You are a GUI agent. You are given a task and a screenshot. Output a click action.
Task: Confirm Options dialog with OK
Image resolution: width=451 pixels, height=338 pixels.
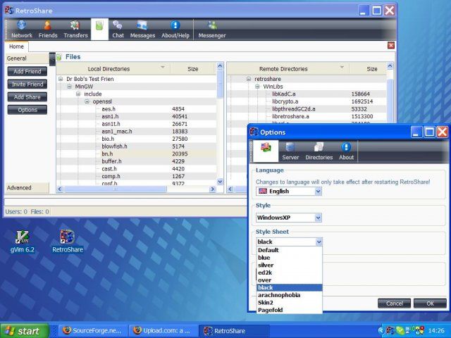(430, 303)
